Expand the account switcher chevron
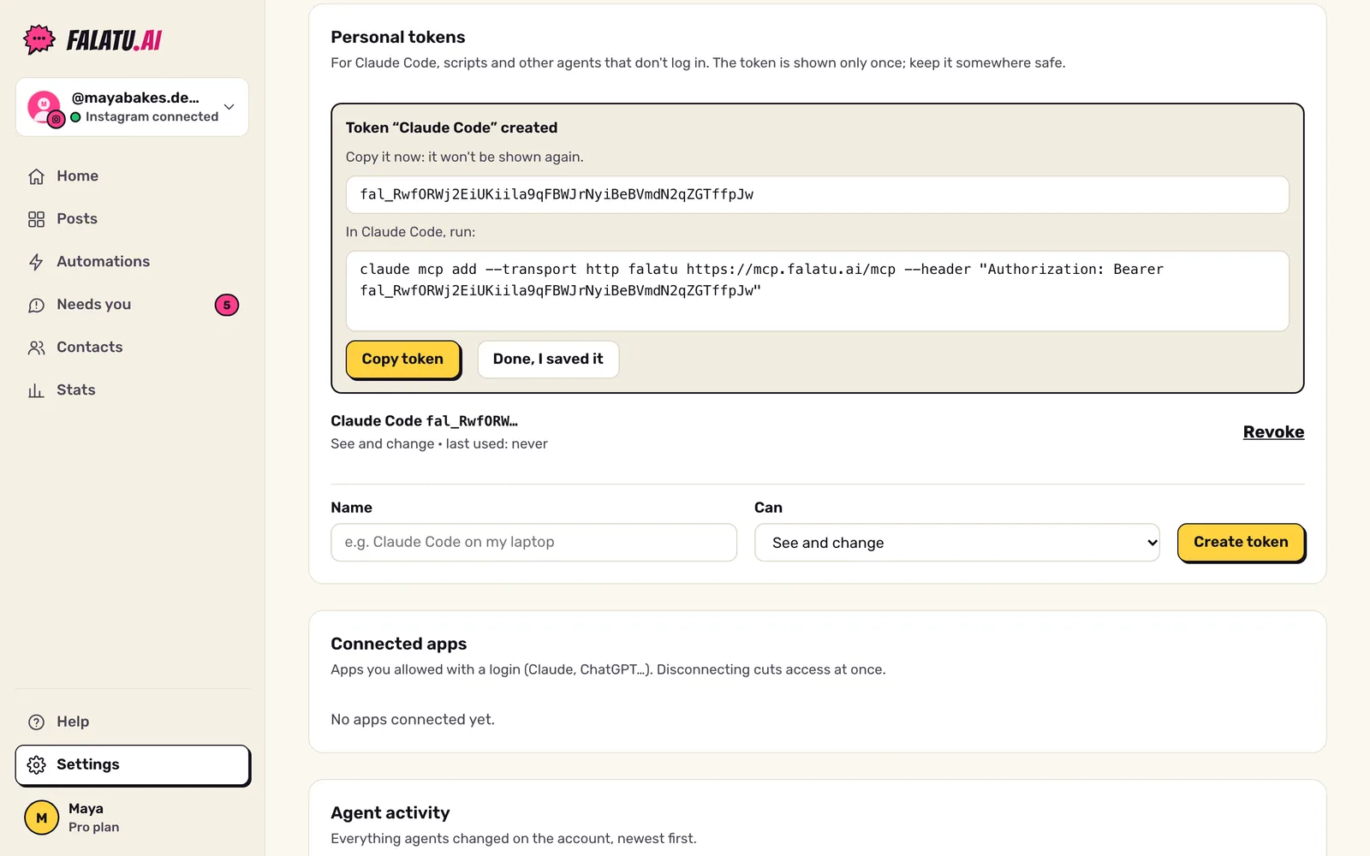This screenshot has width=1370, height=856. 229,107
